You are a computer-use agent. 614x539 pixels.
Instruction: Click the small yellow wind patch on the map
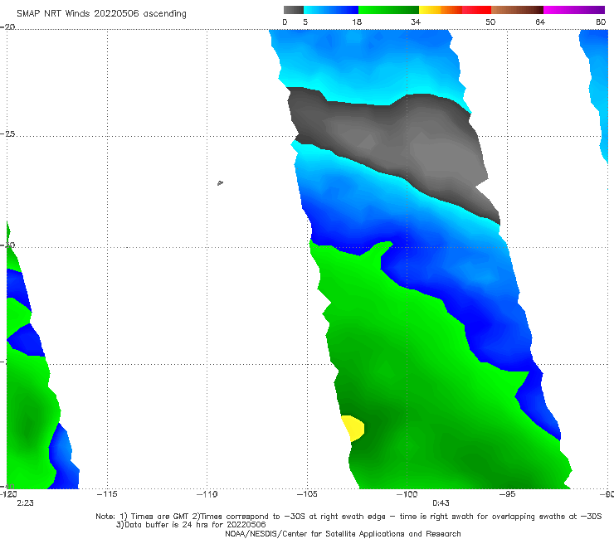point(353,428)
